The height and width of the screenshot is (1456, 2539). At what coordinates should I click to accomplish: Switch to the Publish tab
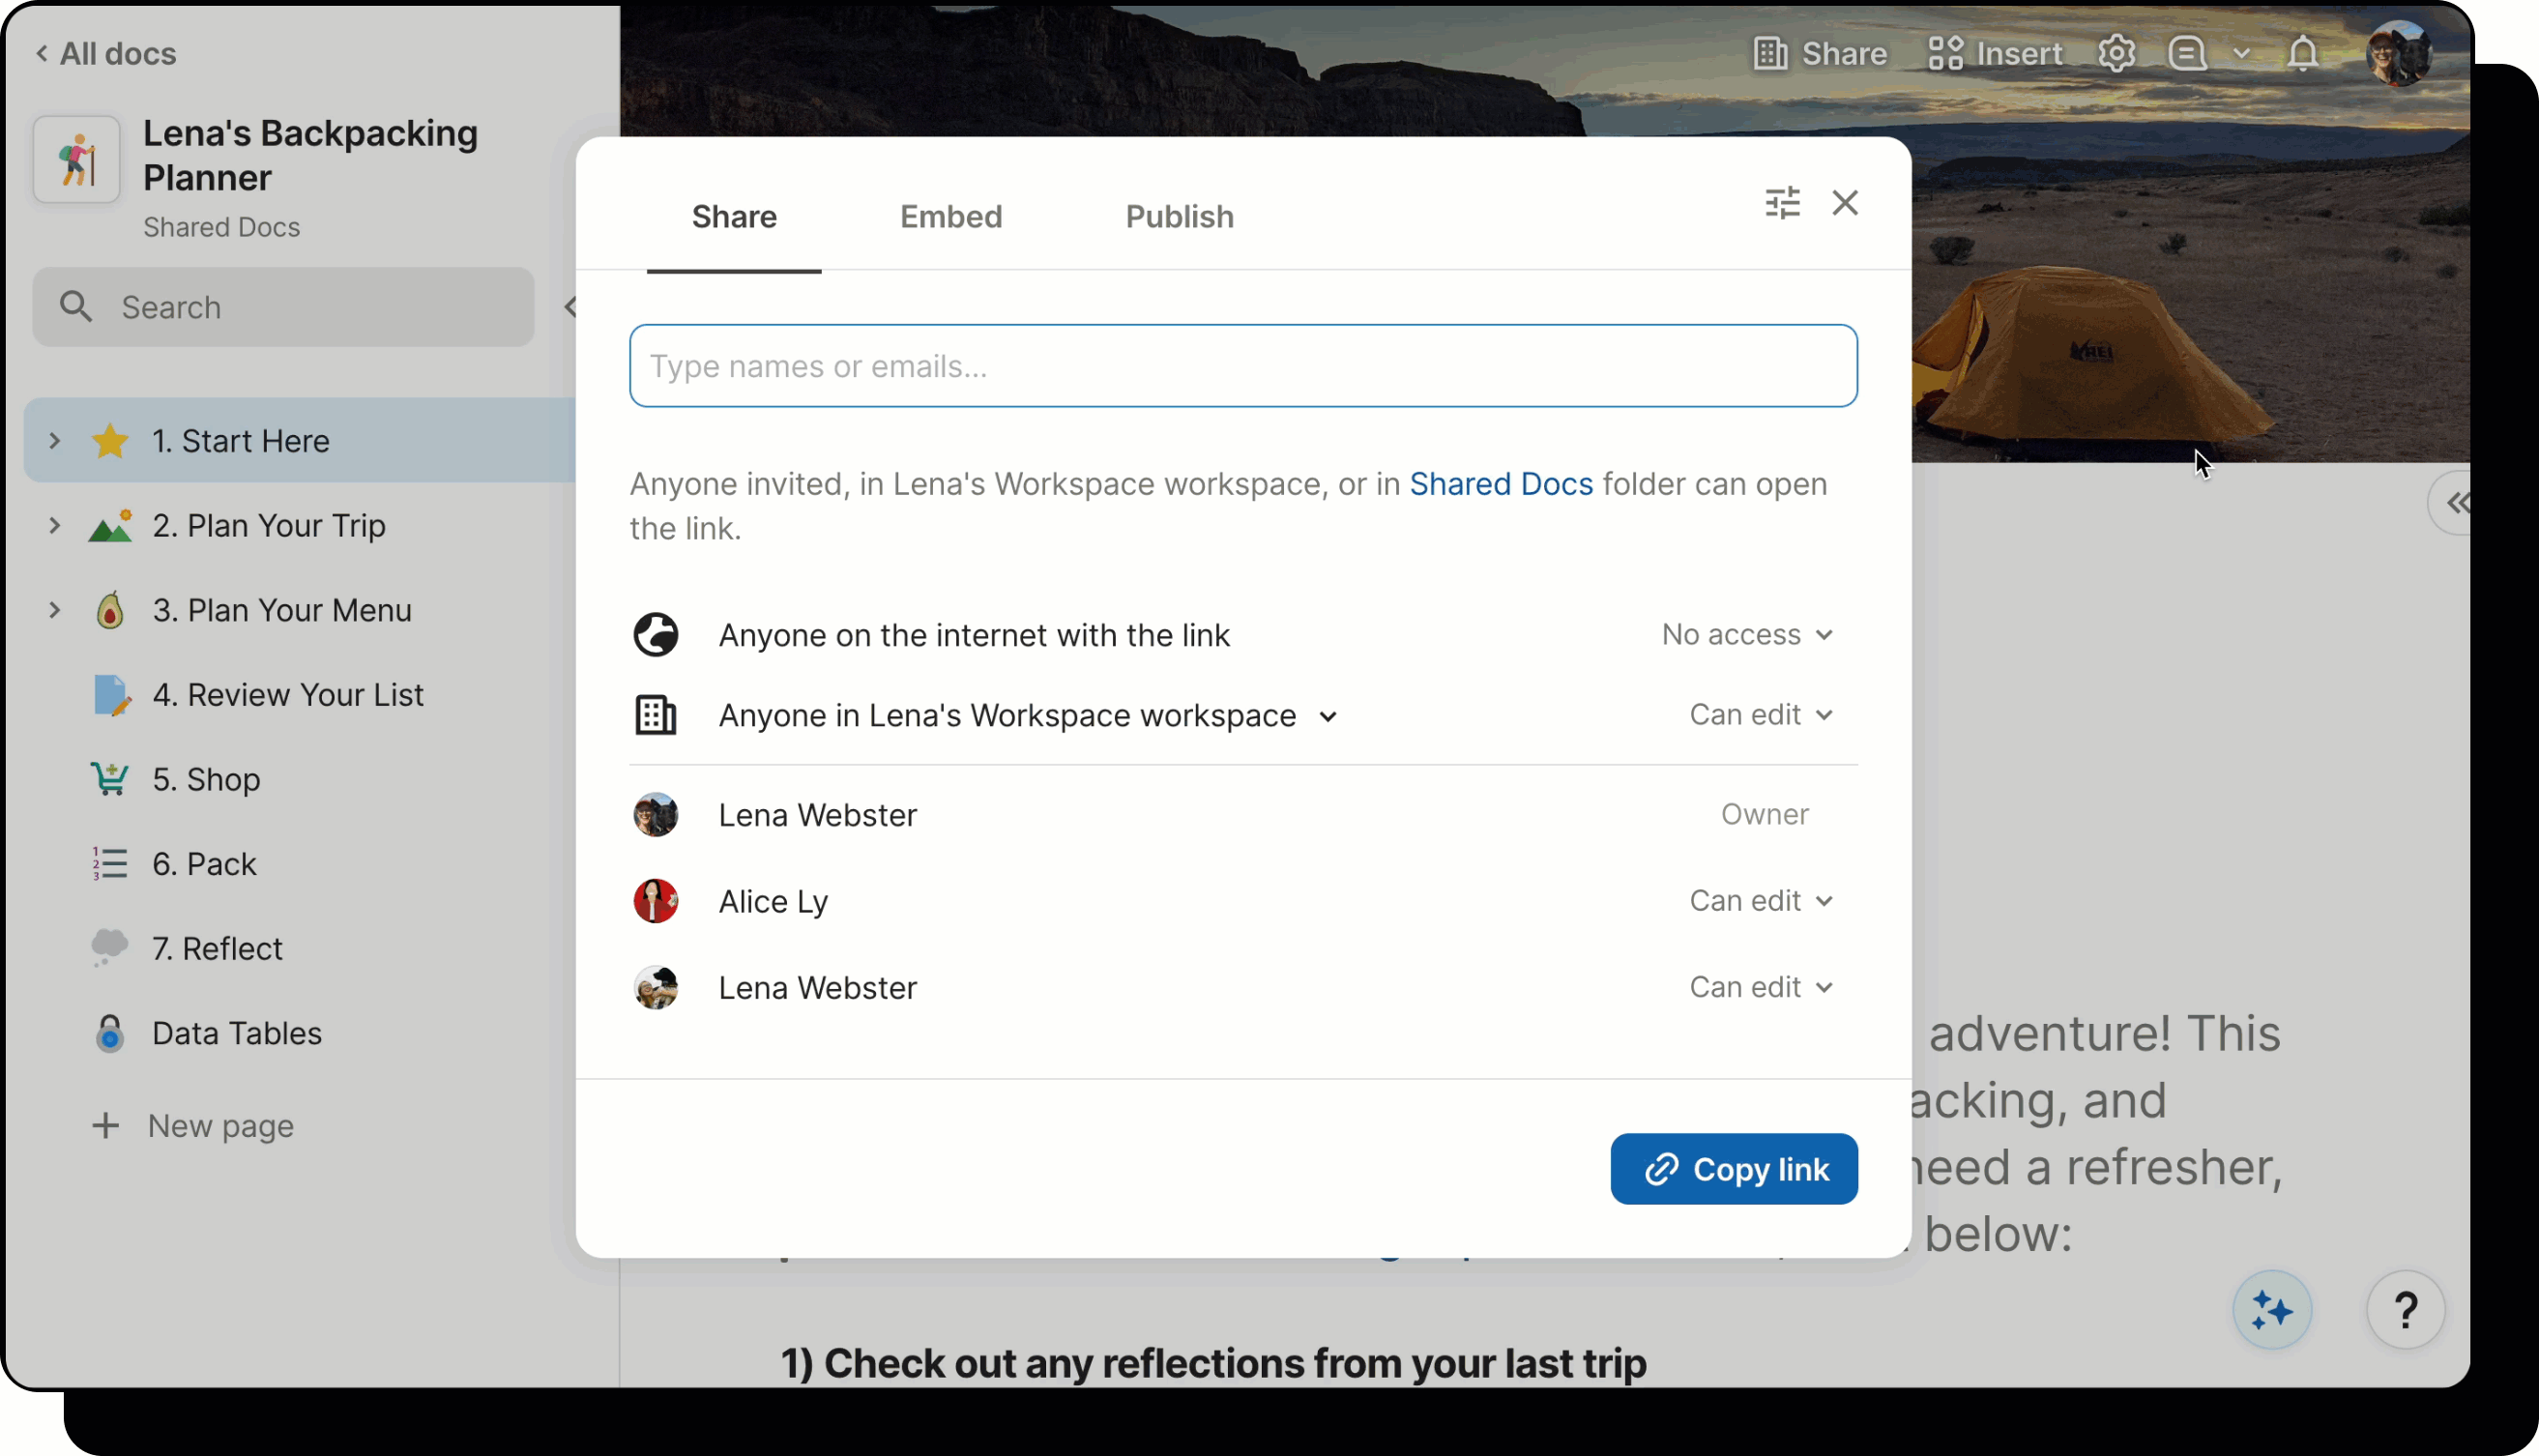coord(1179,217)
